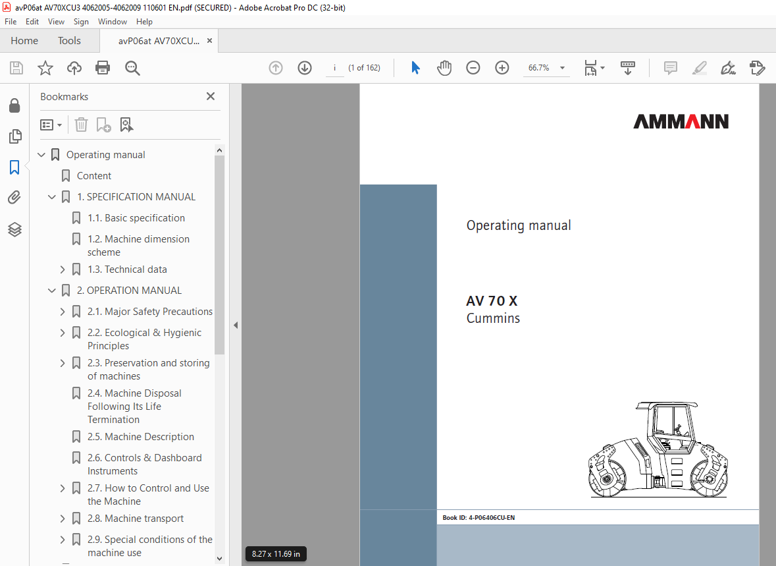
Task: Add a sticky note comment
Action: tap(671, 68)
